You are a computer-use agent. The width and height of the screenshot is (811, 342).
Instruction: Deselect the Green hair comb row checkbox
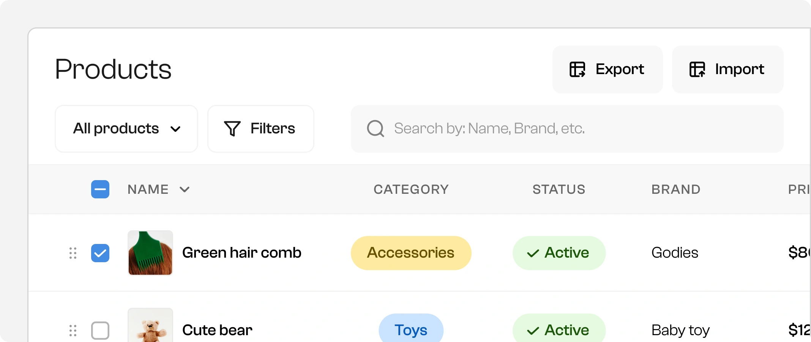click(x=100, y=253)
